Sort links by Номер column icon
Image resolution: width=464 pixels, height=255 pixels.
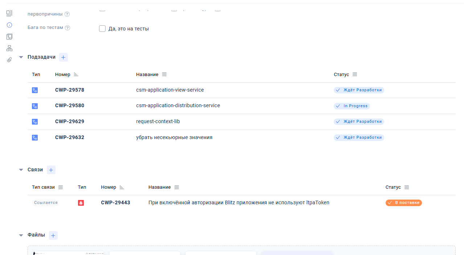pos(122,188)
